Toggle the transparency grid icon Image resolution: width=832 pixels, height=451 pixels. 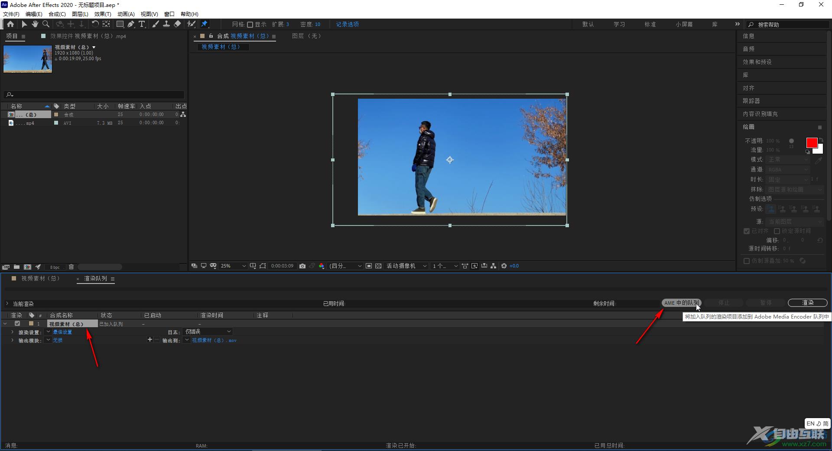pos(378,266)
